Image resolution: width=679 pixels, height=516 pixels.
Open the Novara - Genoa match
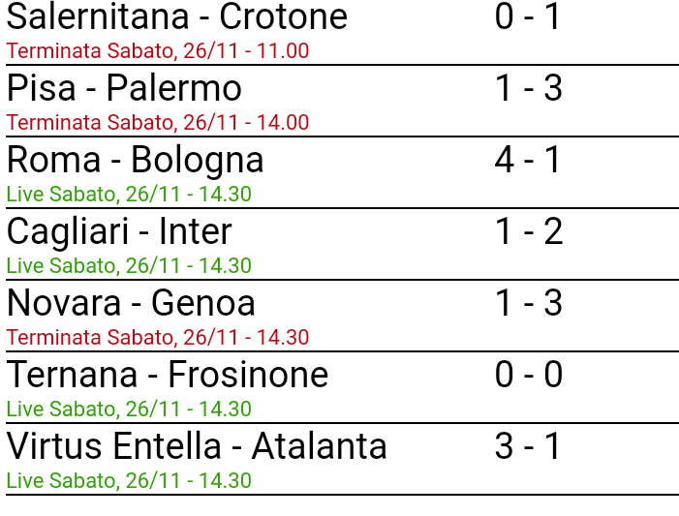click(131, 304)
